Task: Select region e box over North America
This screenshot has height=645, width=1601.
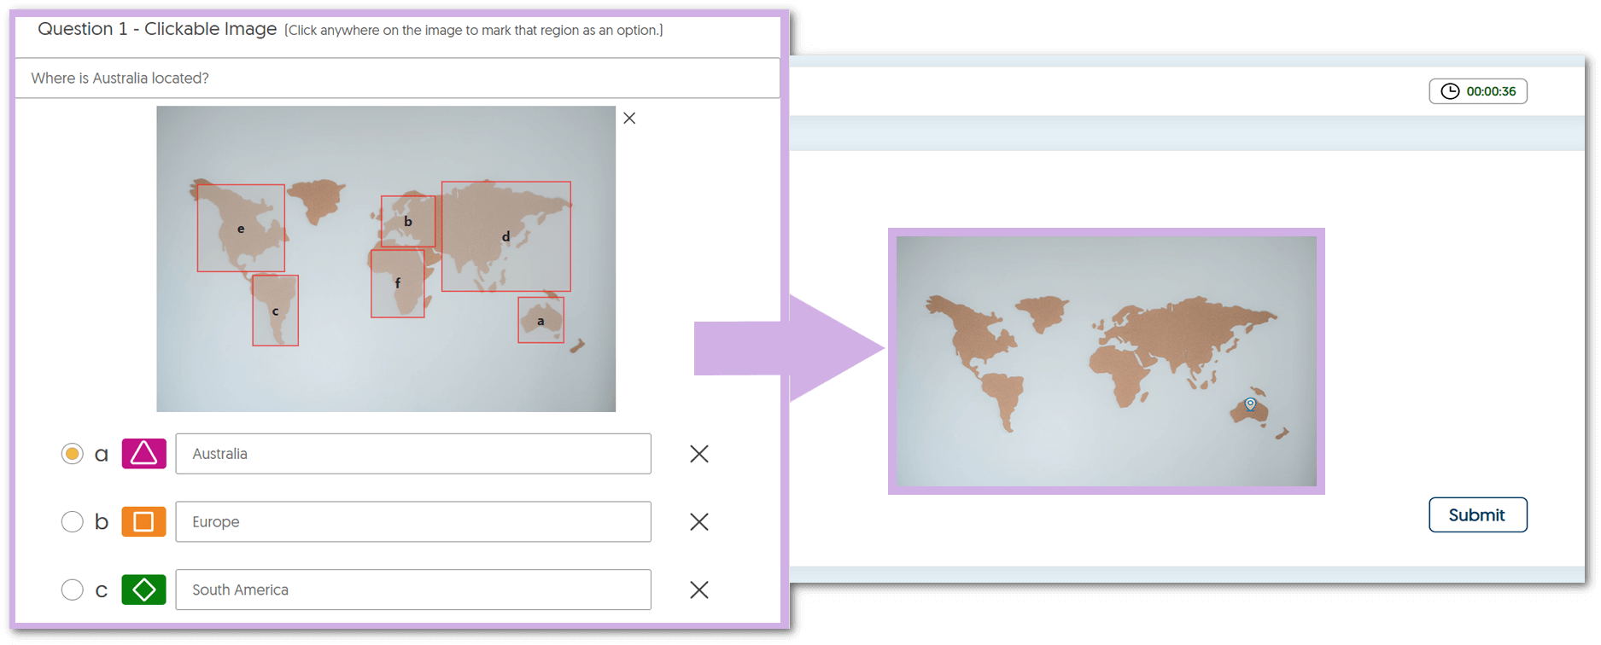Action: pyautogui.click(x=241, y=228)
